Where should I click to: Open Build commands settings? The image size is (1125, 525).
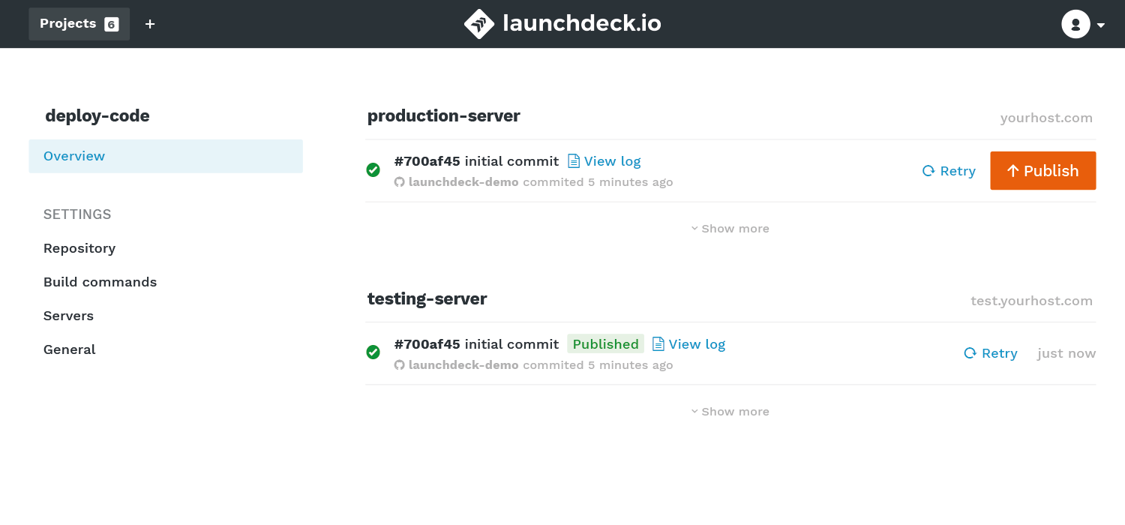click(x=100, y=282)
